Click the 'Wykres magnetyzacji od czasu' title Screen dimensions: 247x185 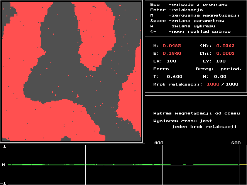[x=196, y=113]
